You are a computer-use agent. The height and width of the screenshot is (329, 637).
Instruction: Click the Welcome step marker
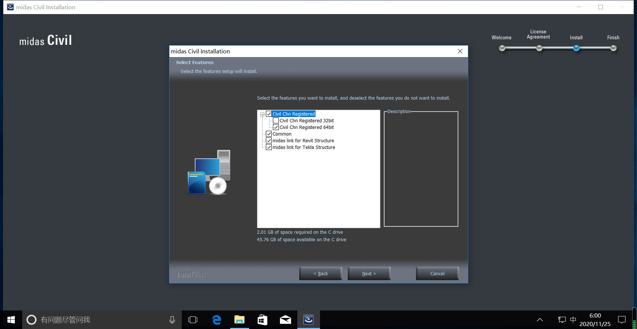tap(502, 48)
